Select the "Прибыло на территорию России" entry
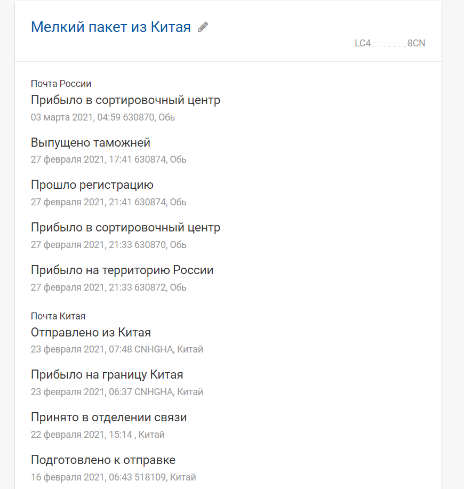 [122, 270]
